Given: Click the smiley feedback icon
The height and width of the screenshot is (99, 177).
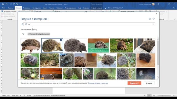Looking at the screenshot, I should tap(150, 19).
